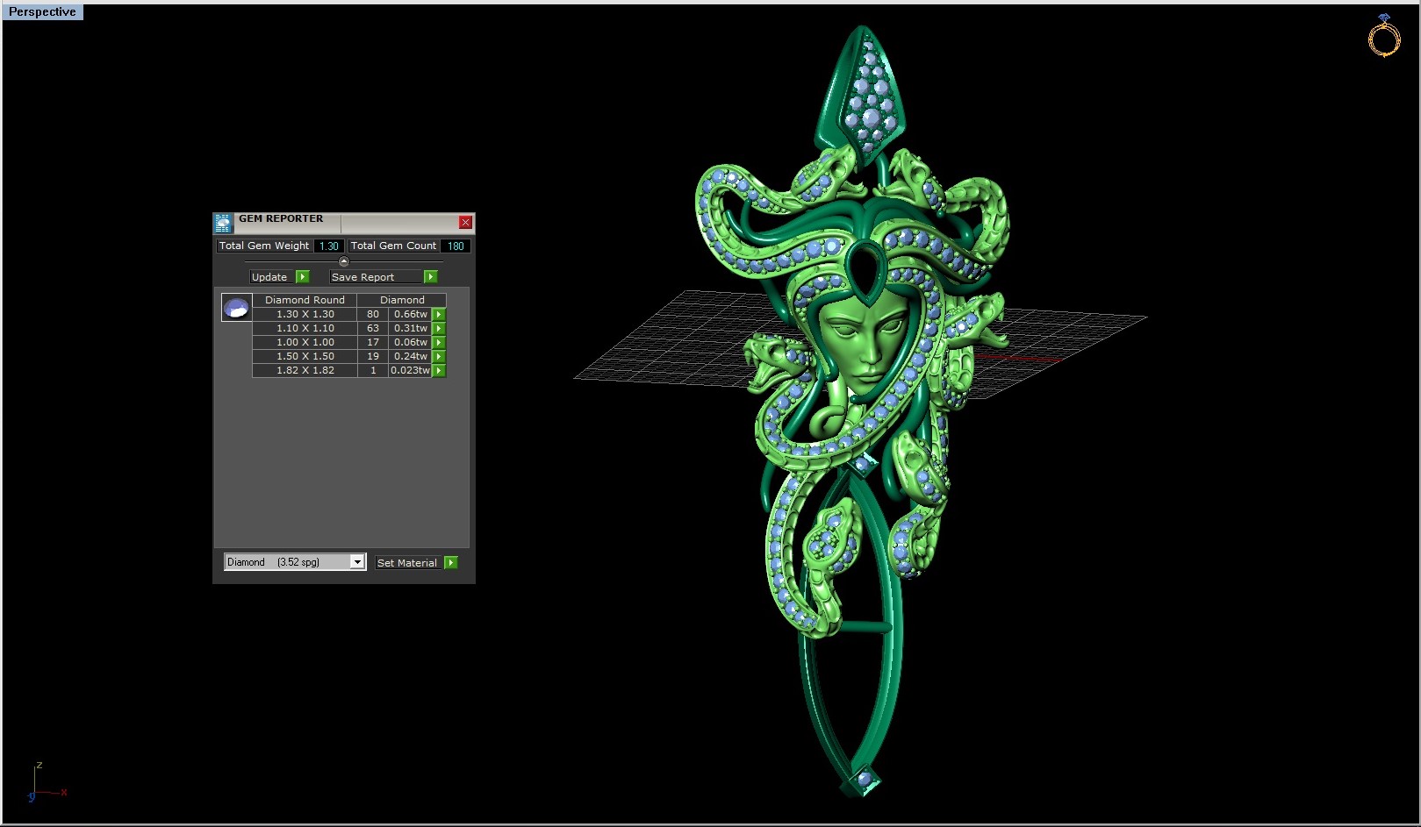
Task: Click the green arrow next to Save Report
Action: tap(430, 277)
